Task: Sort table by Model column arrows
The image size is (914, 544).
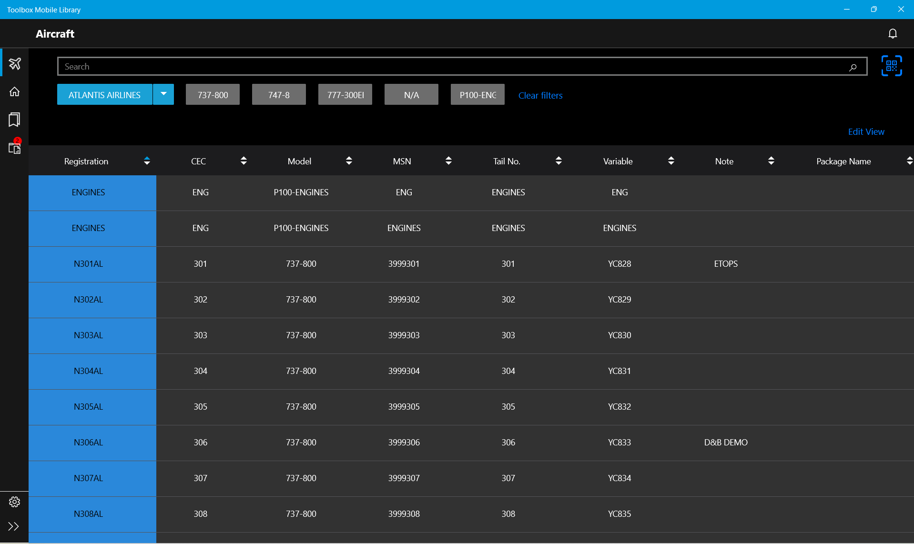Action: click(349, 161)
